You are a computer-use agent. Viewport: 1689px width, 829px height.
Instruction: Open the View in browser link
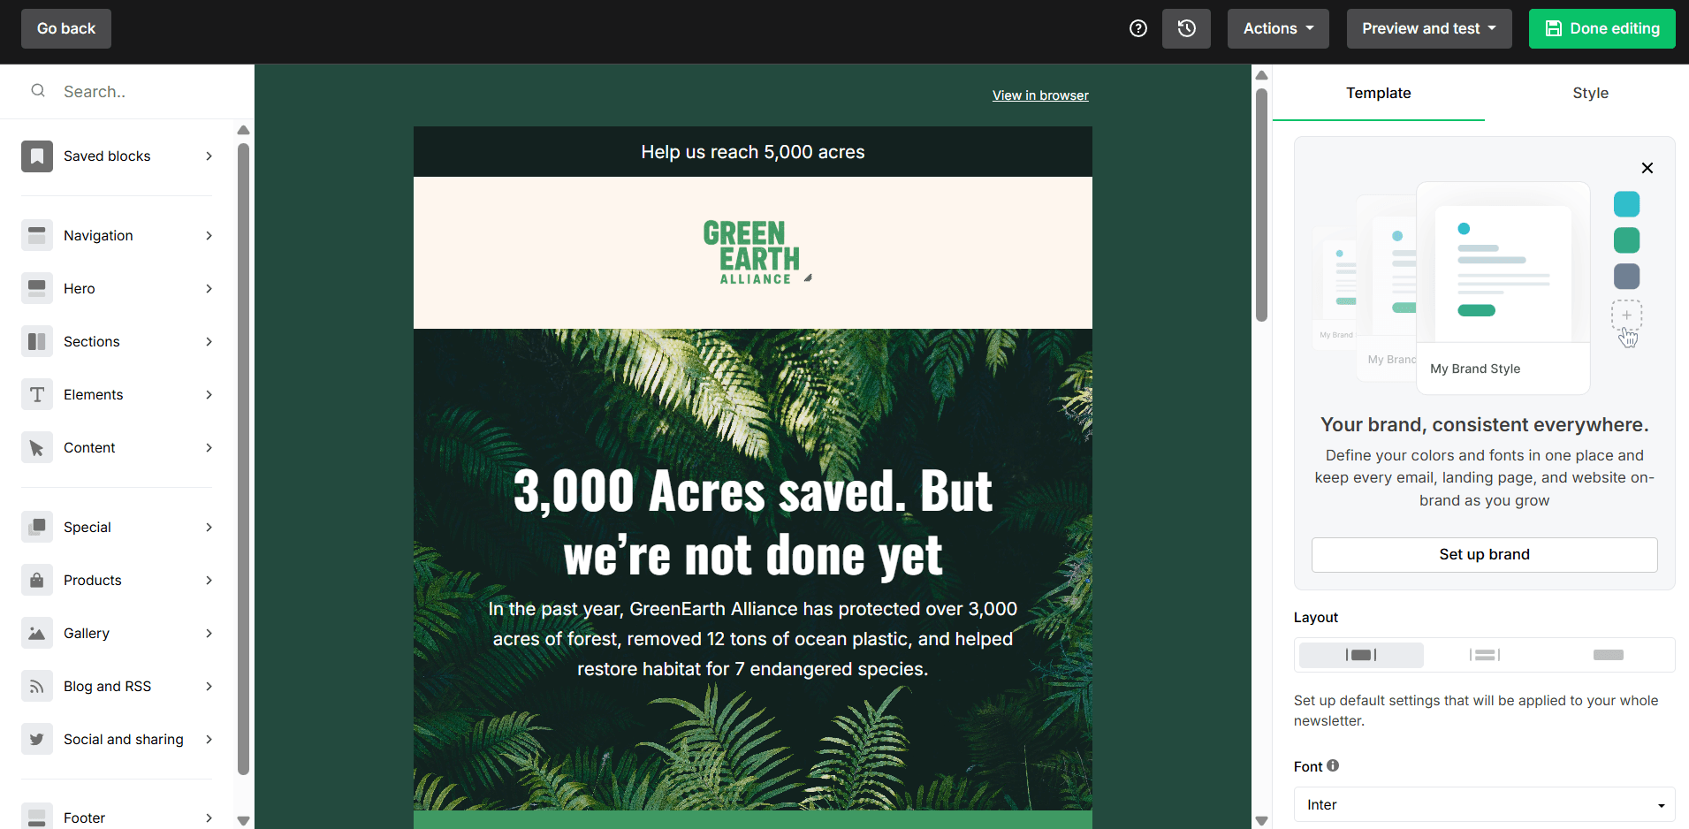pyautogui.click(x=1040, y=95)
